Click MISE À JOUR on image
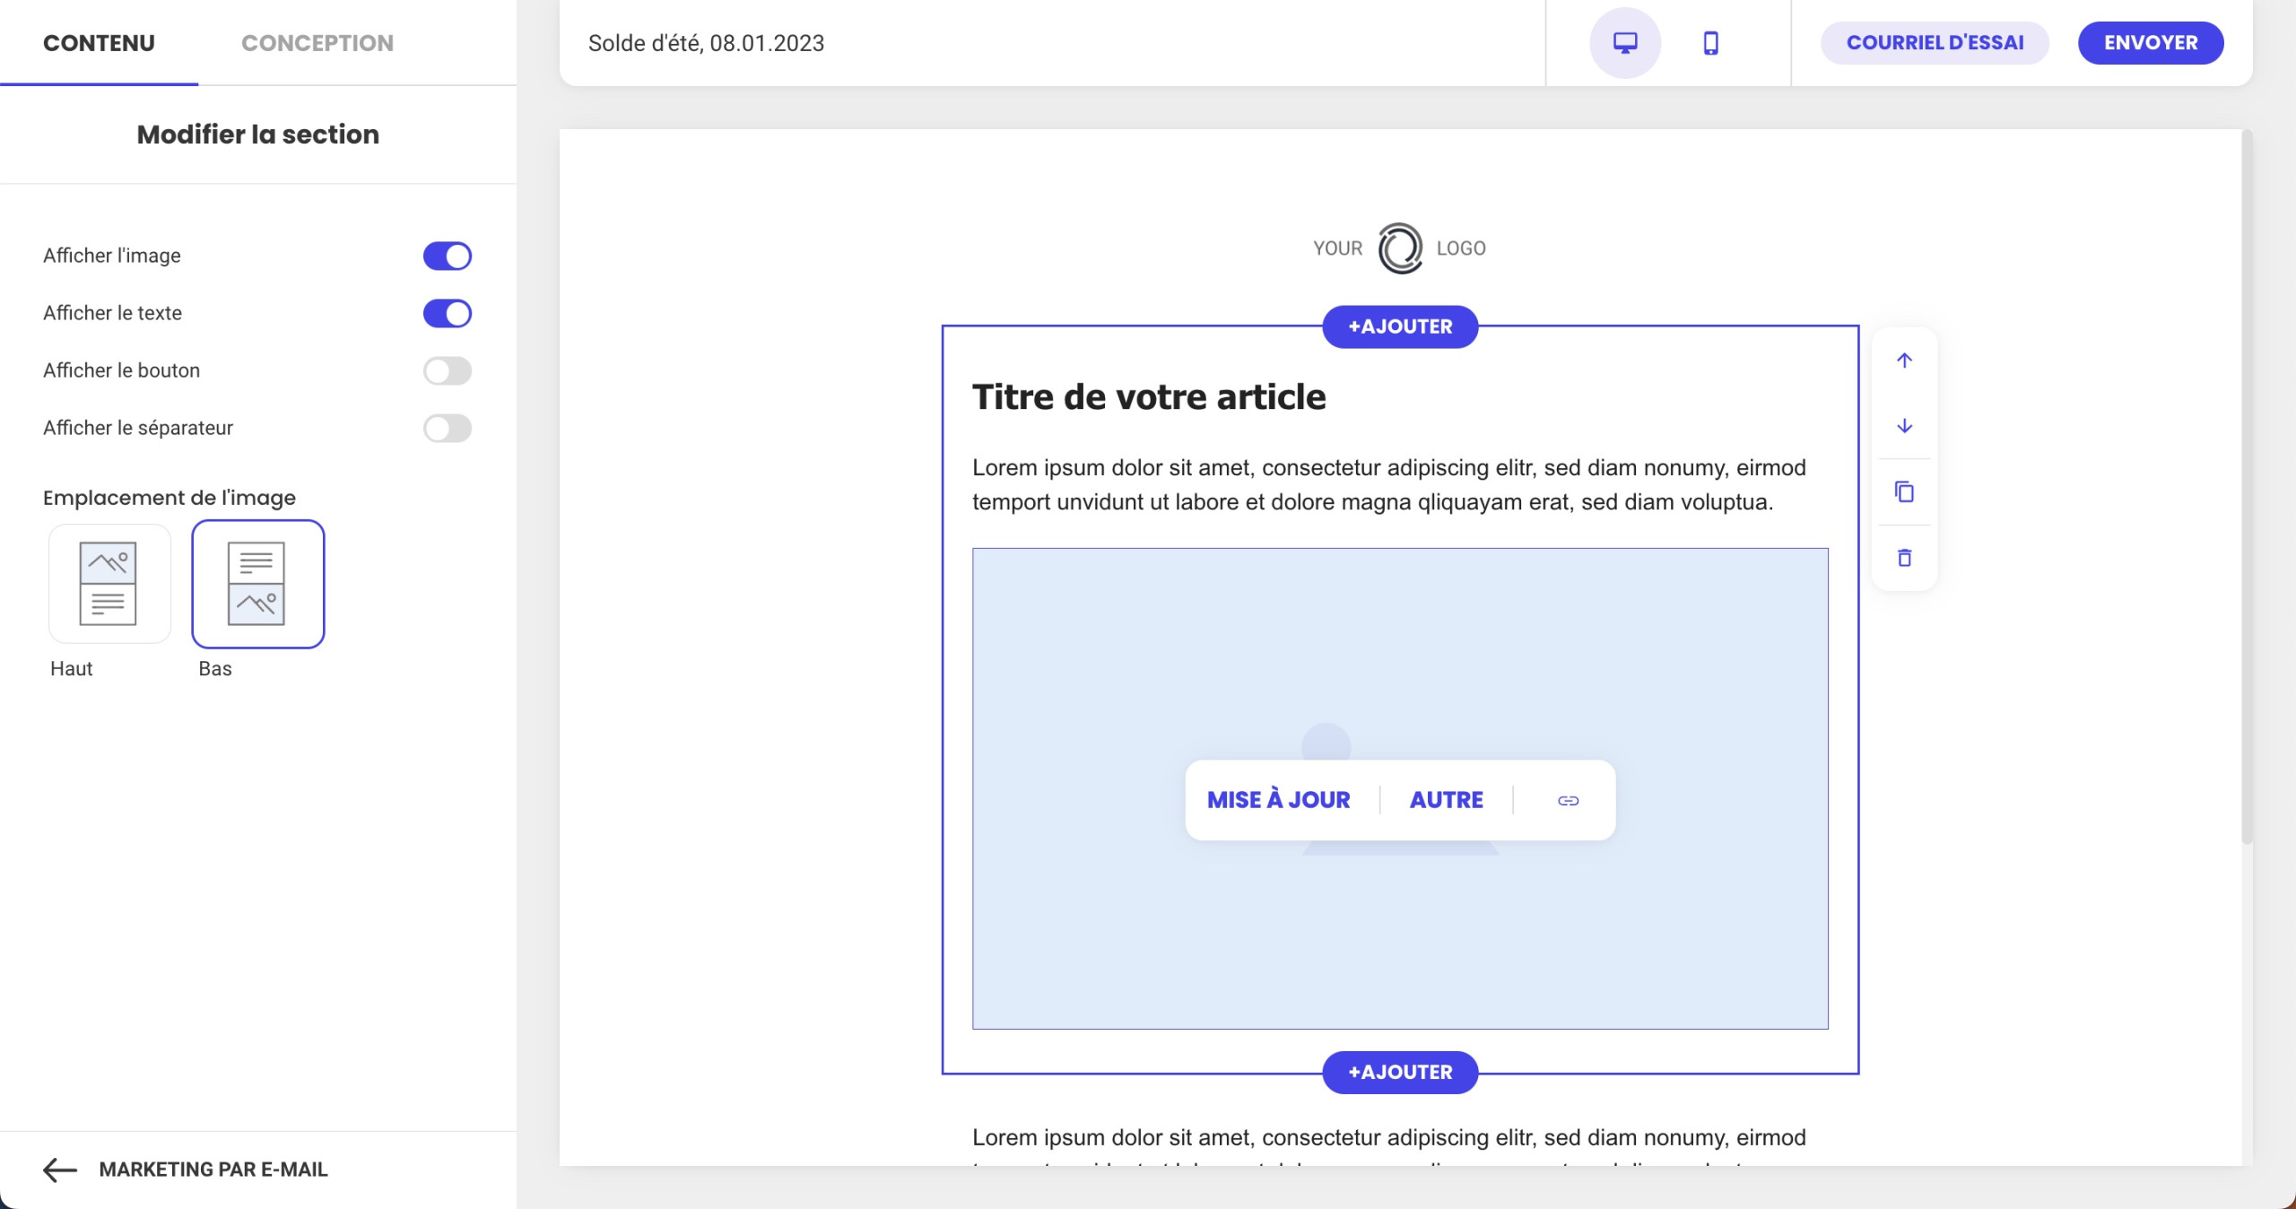This screenshot has height=1209, width=2296. coord(1278,800)
